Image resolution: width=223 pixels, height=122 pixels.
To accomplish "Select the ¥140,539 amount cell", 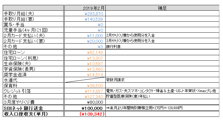I will (x=85, y=19).
